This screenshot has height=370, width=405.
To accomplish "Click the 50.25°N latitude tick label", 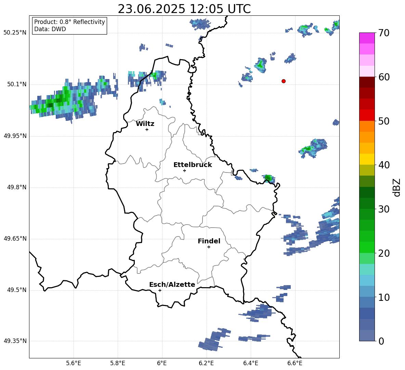I will pos(15,33).
